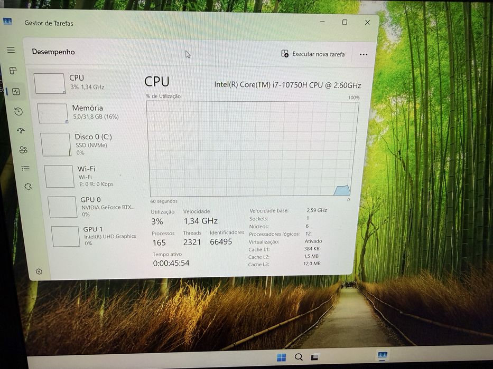Open Search from the taskbar
493x369 pixels.
point(299,357)
